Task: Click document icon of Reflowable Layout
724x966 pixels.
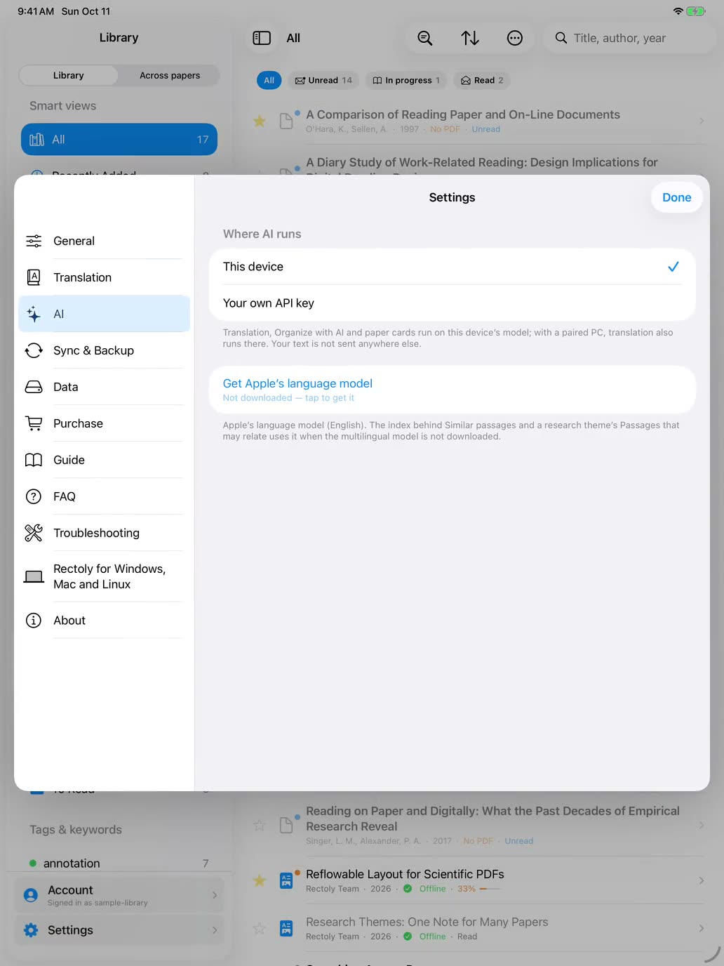Action: tap(286, 880)
